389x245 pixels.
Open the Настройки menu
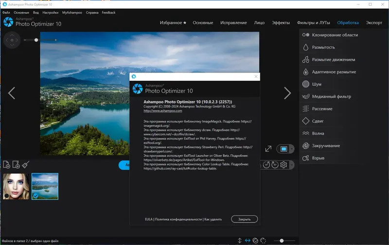tap(51, 13)
